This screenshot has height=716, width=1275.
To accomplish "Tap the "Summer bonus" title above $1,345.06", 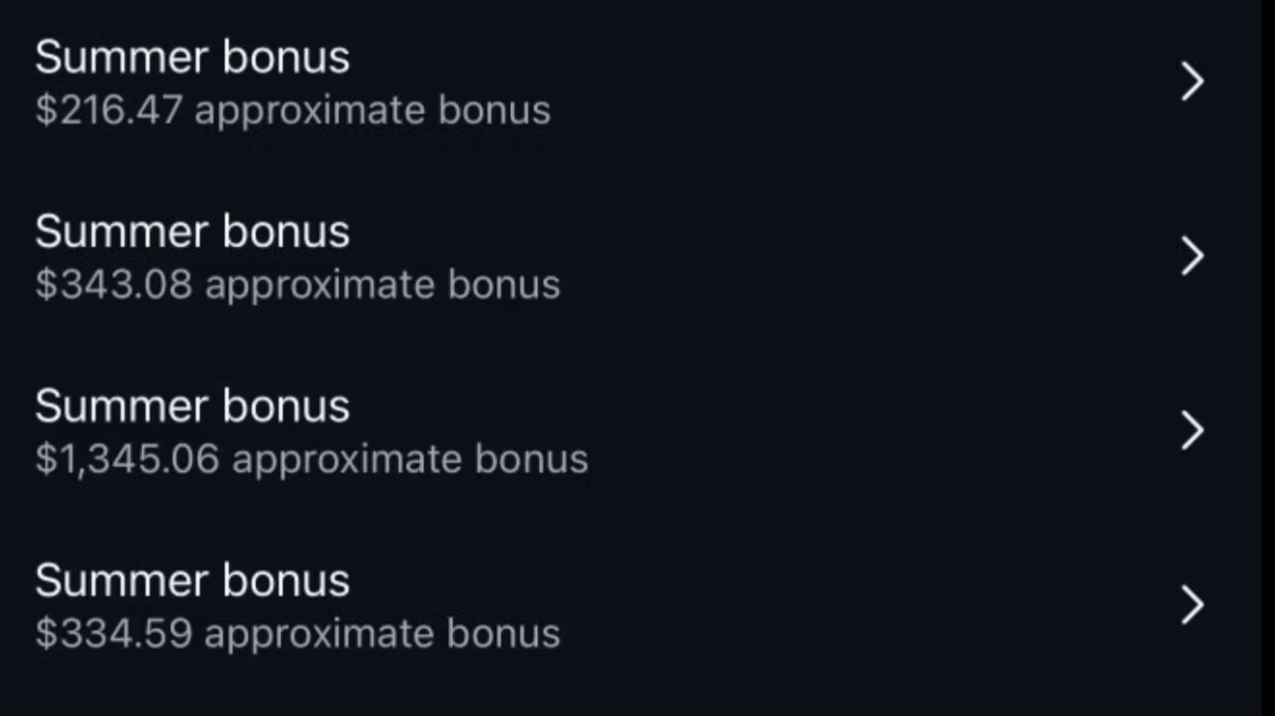I will pos(192,406).
